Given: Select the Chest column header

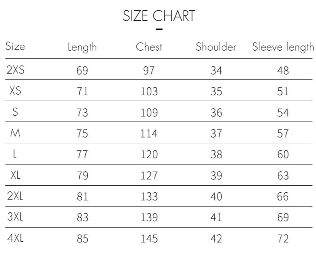Looking at the screenshot, I should (x=149, y=47).
